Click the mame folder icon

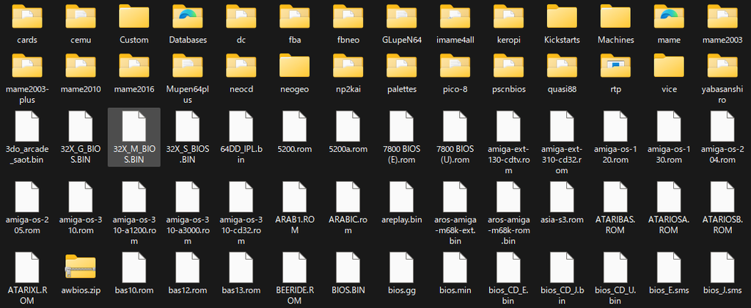[x=669, y=17]
